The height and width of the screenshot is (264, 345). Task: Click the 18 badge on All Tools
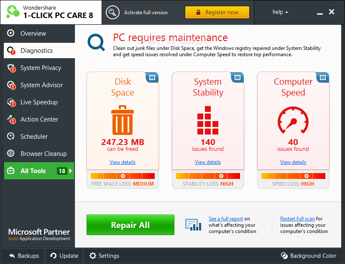62,171
